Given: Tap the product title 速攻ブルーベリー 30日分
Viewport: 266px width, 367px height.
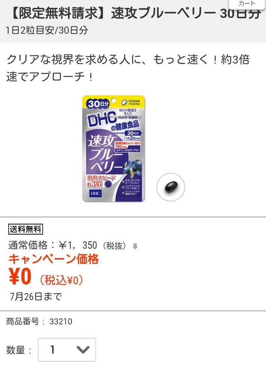Looking at the screenshot, I should tap(135, 13).
